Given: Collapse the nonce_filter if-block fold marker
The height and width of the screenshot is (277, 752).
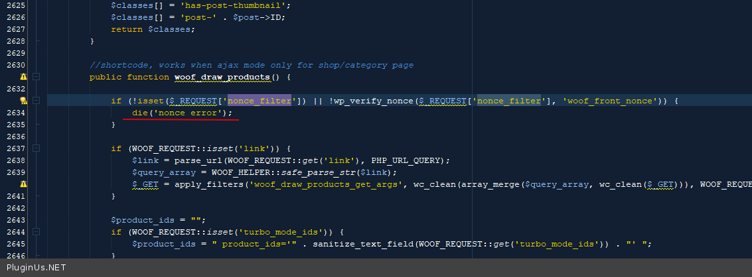Looking at the screenshot, I should [x=36, y=101].
